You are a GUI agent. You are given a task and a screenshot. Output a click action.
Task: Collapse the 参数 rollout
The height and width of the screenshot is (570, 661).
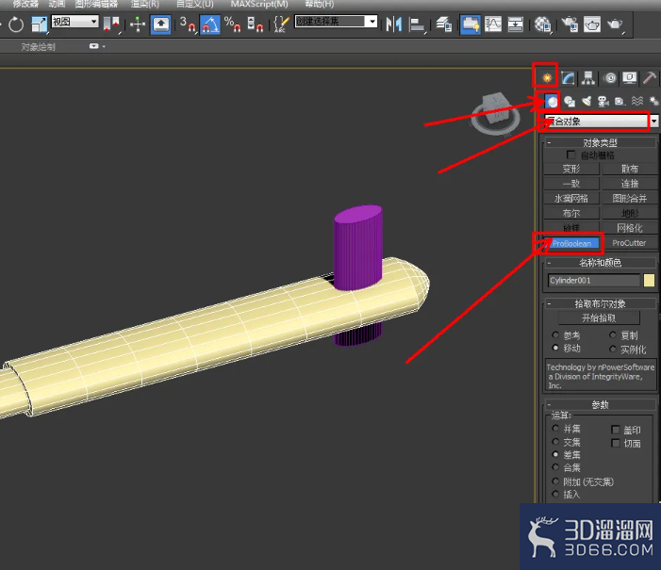(600, 405)
